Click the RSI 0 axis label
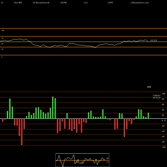The width and height of the screenshot is (167, 167). click(2, 57)
